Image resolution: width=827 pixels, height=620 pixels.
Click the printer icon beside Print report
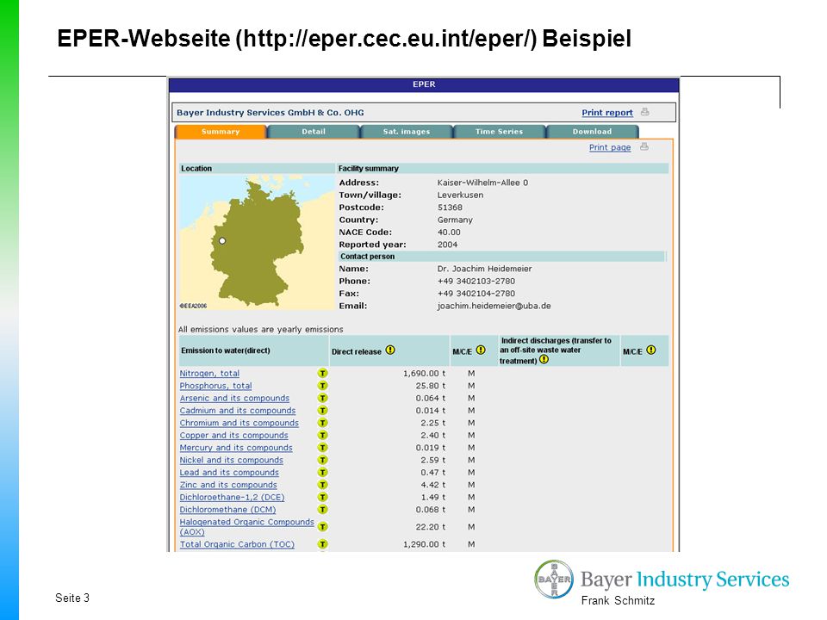pyautogui.click(x=644, y=112)
